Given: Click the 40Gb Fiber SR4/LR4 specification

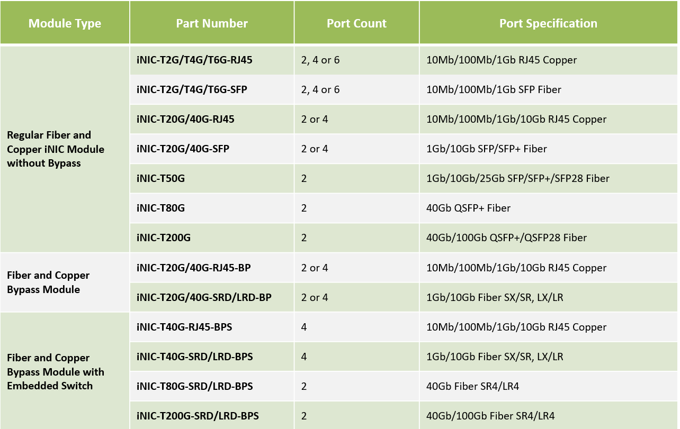Looking at the screenshot, I should 472,386.
